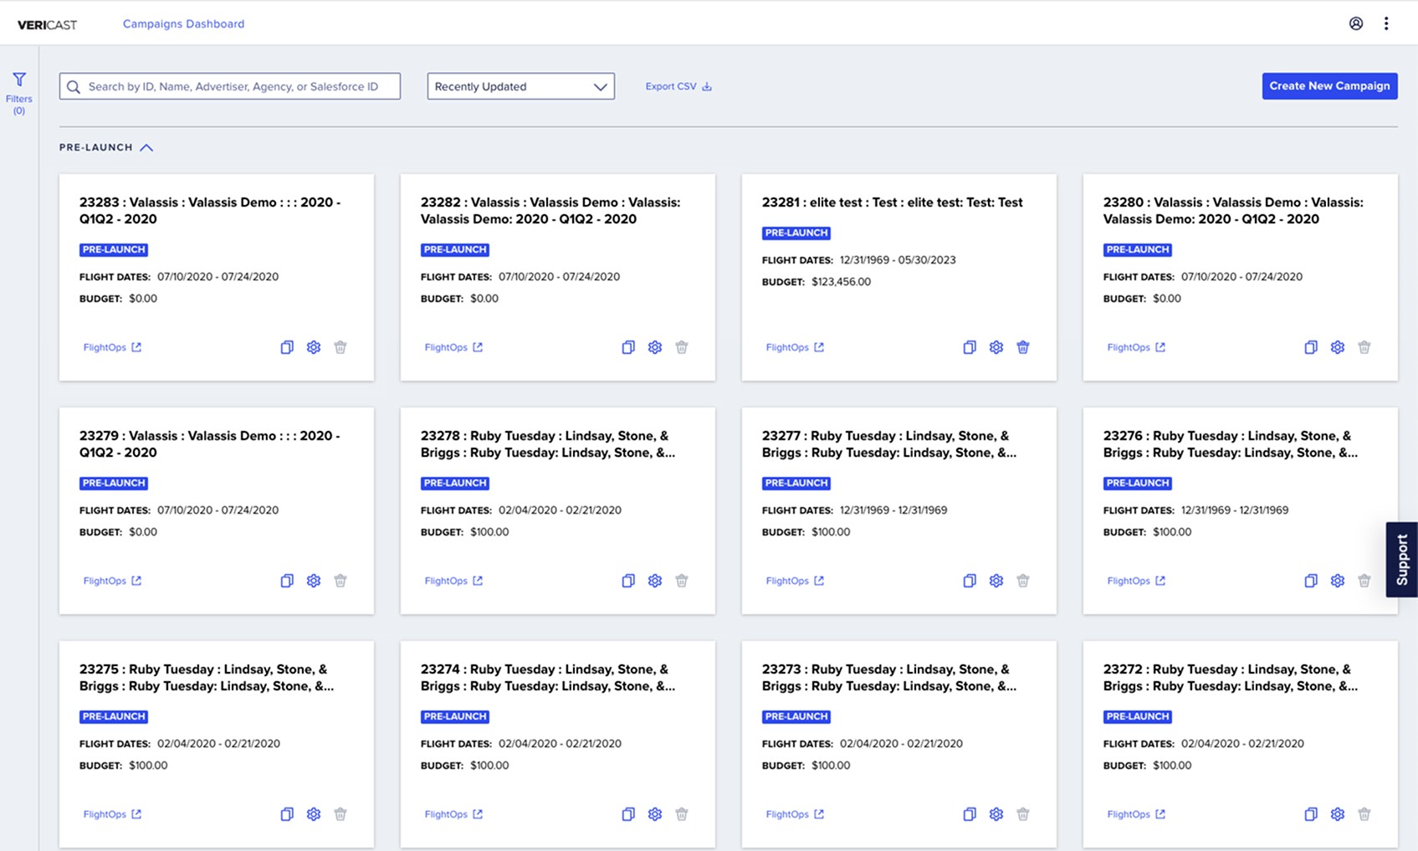Open the user account profile icon

(x=1356, y=23)
